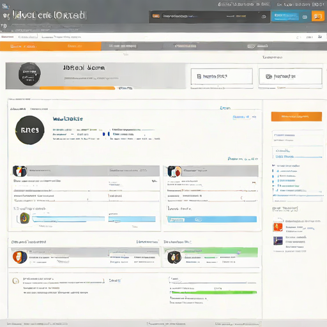Click the avatar icon on the right gray card header
This screenshot has height=327, width=327.
click(x=174, y=171)
